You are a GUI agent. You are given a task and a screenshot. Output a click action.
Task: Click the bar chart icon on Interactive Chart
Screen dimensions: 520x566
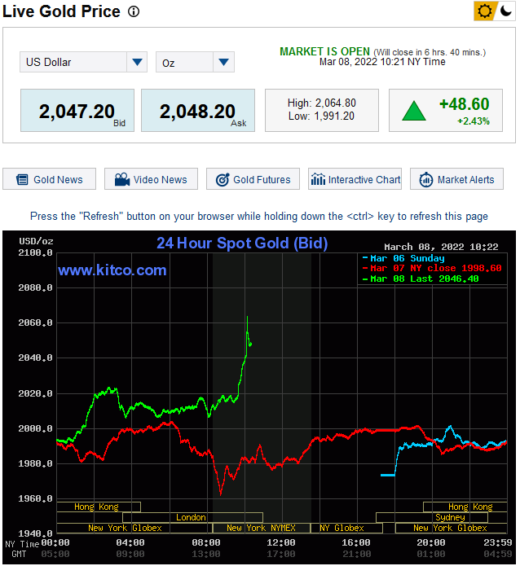pos(318,179)
